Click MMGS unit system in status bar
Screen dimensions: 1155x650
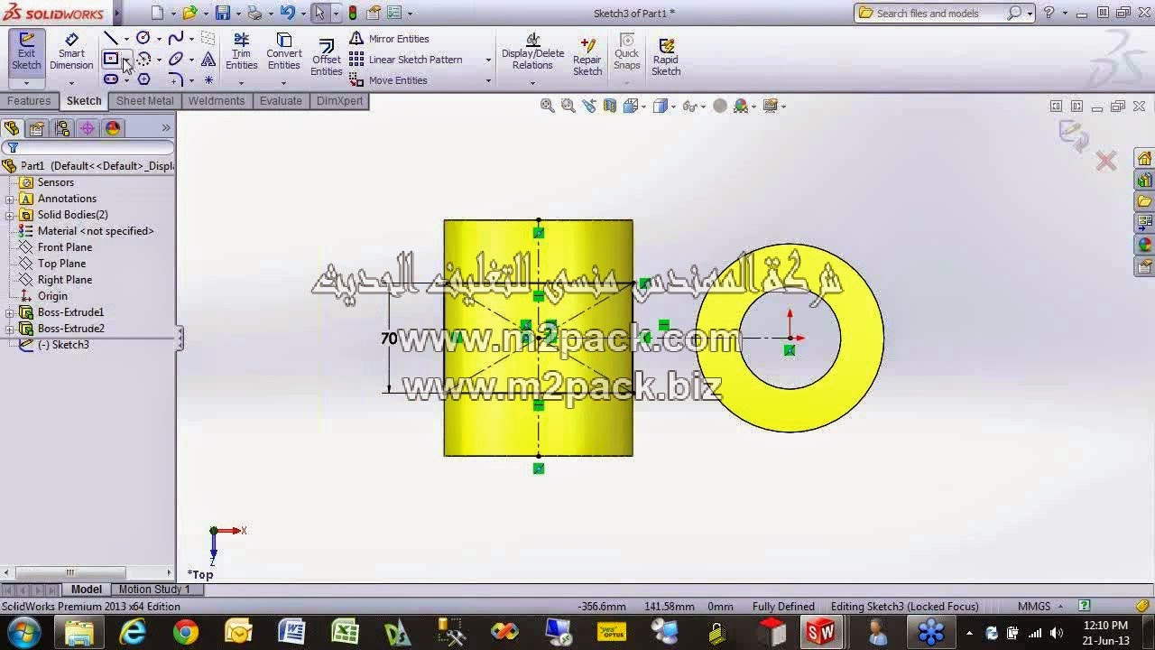click(1034, 607)
